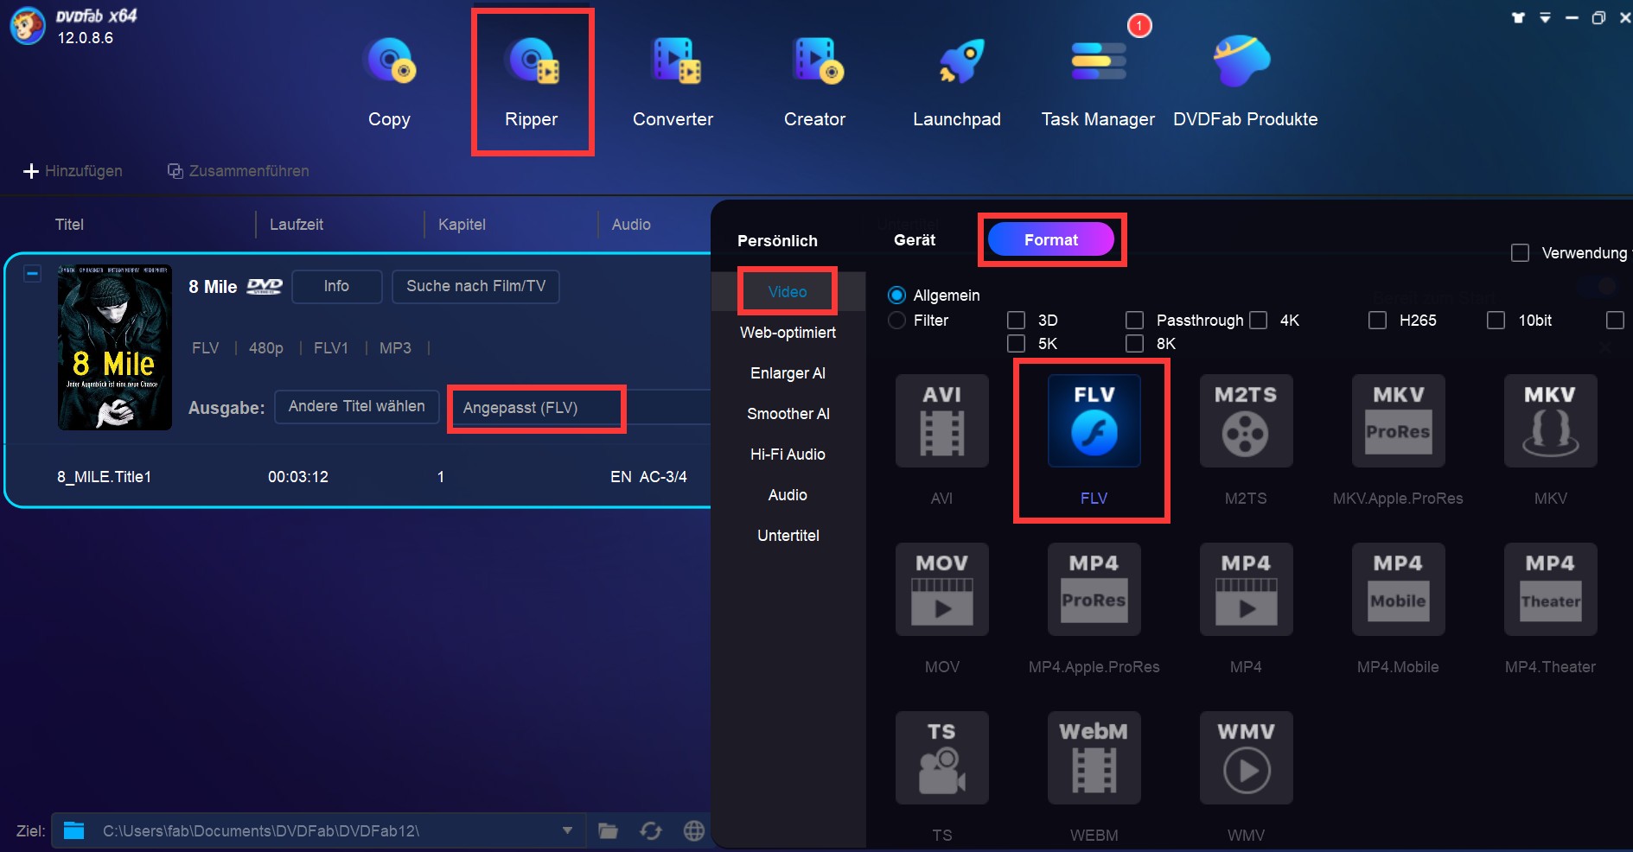Open the Launchpad module
Viewport: 1633px width, 852px height.
click(957, 82)
